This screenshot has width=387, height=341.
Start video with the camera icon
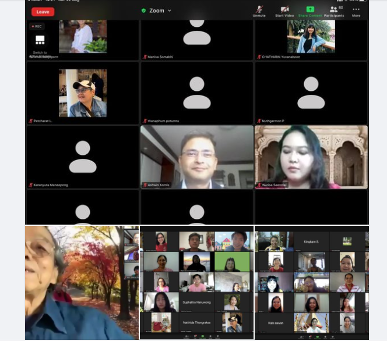click(x=284, y=9)
